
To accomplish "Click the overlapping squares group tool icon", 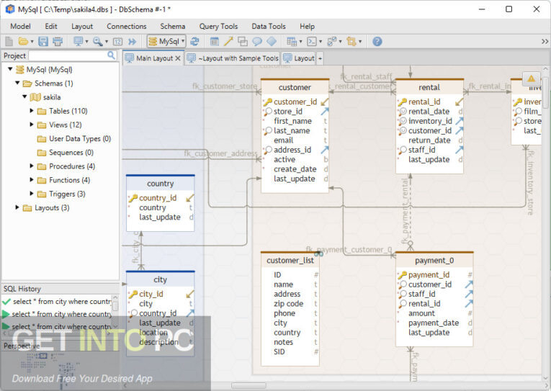I will tap(243, 42).
